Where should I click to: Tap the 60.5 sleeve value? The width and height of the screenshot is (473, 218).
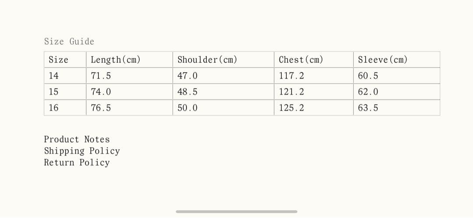point(368,76)
